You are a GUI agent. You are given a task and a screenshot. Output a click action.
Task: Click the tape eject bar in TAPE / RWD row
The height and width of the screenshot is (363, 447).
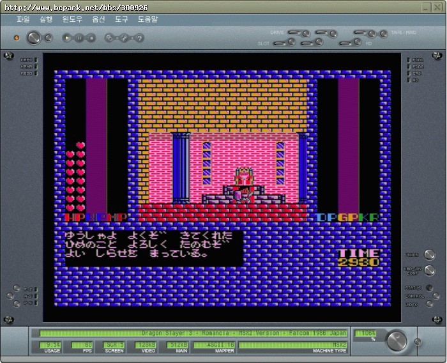point(360,32)
